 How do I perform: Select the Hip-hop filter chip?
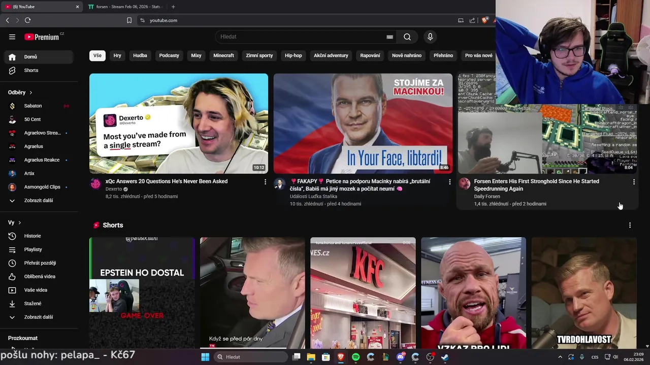tap(293, 55)
